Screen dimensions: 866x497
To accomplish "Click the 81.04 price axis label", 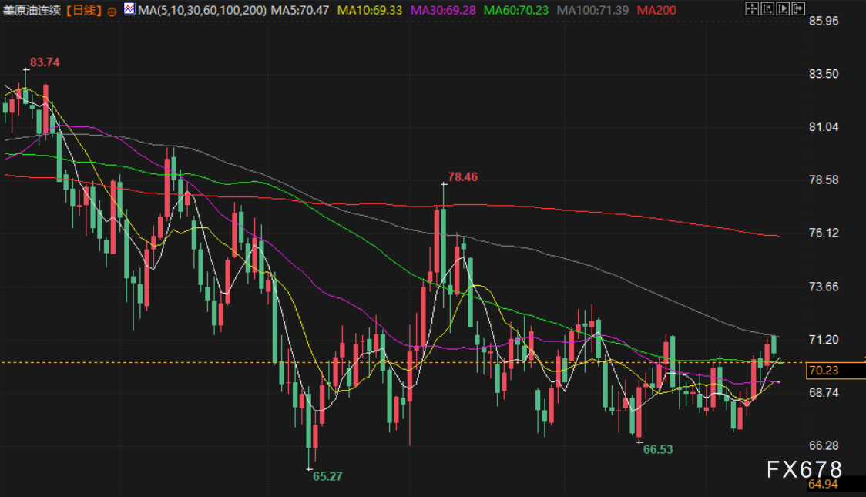I will (824, 127).
